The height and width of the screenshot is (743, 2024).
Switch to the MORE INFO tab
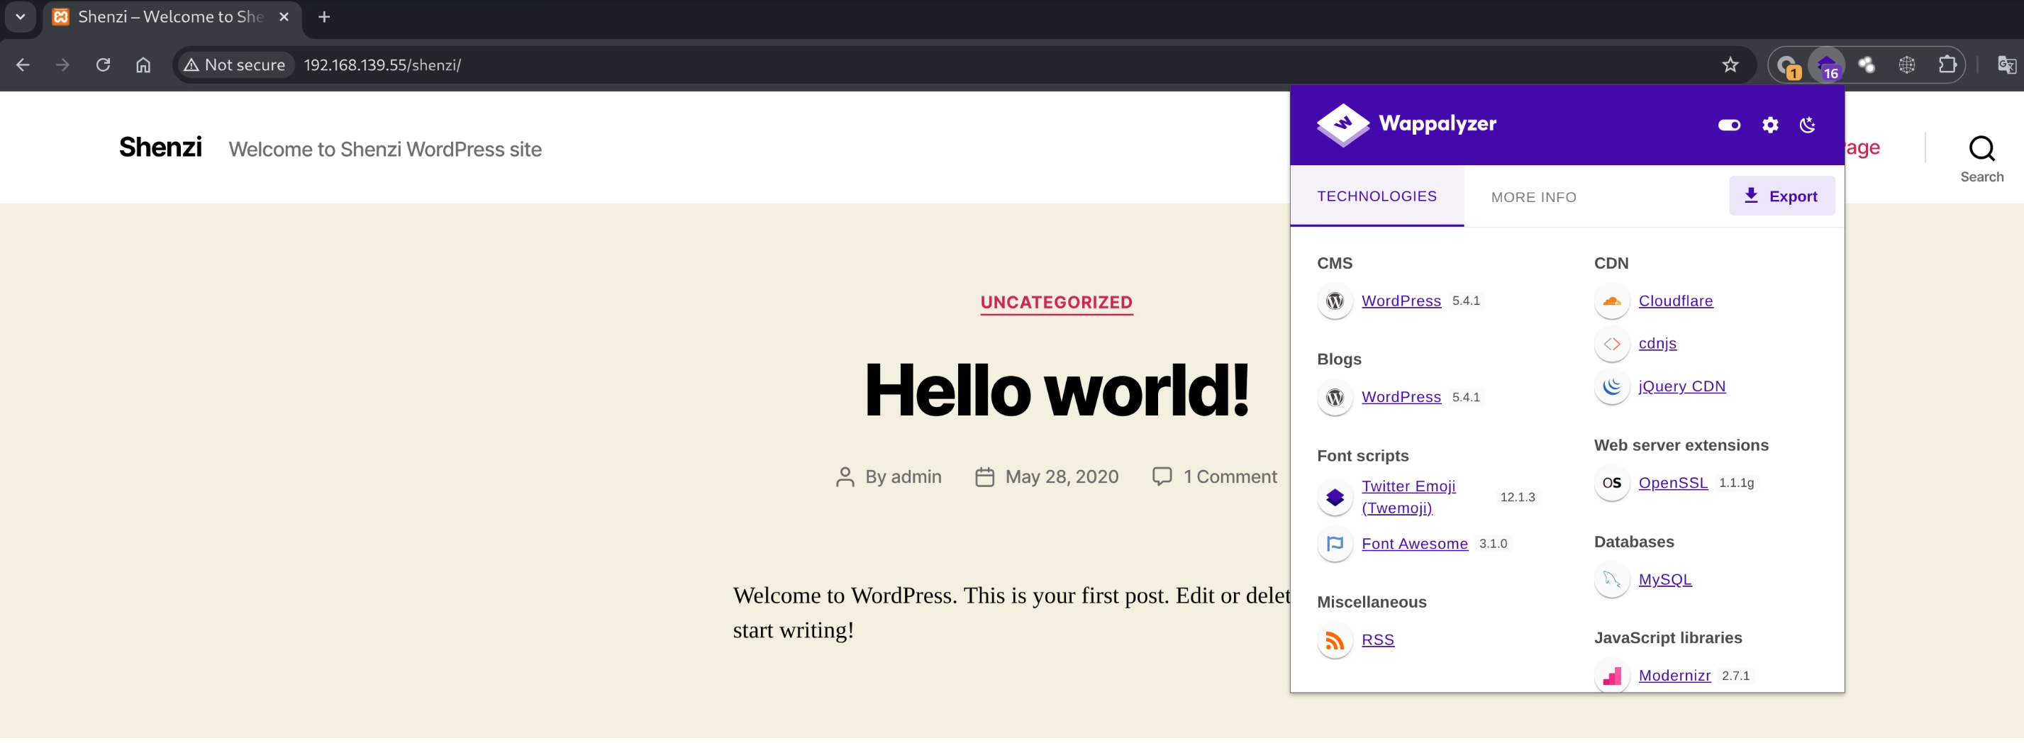1533,197
